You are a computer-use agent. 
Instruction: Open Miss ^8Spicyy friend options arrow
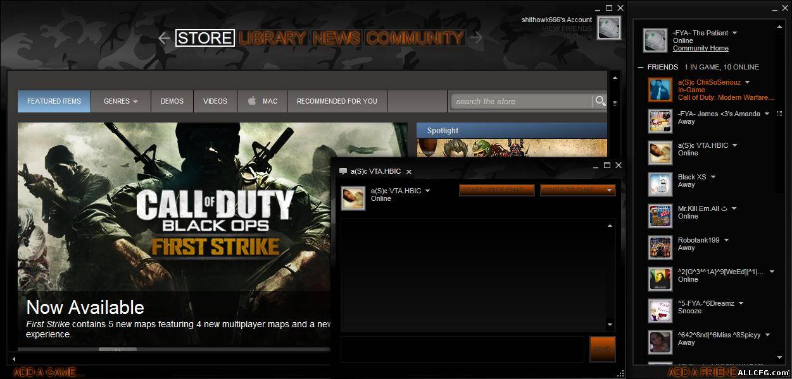767,335
